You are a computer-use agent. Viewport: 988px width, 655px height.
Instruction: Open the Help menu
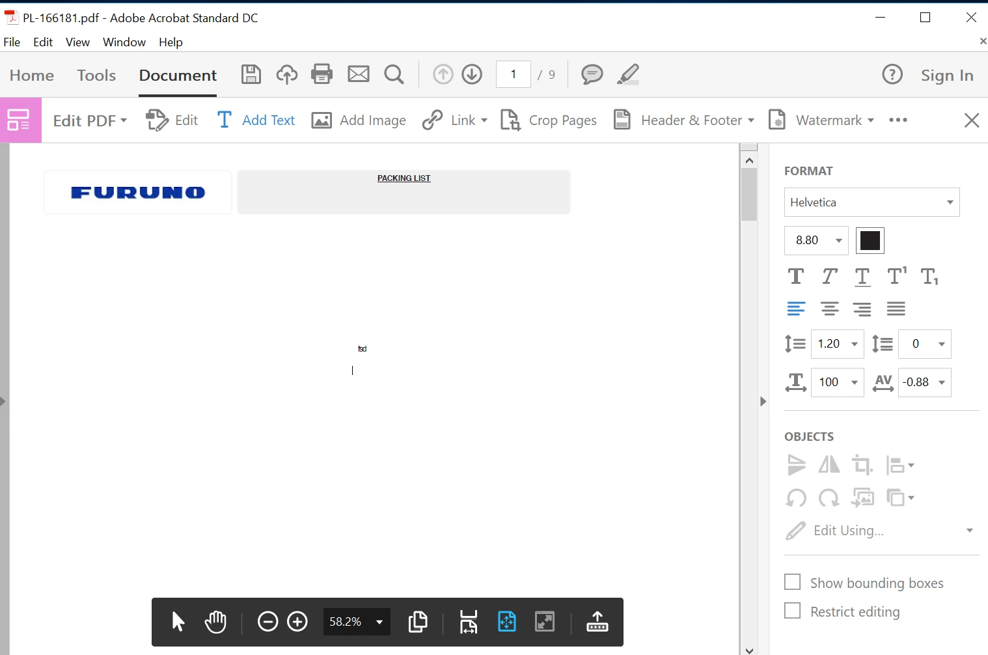pos(171,42)
